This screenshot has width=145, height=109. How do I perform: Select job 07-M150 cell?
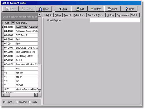[x=10, y=64]
